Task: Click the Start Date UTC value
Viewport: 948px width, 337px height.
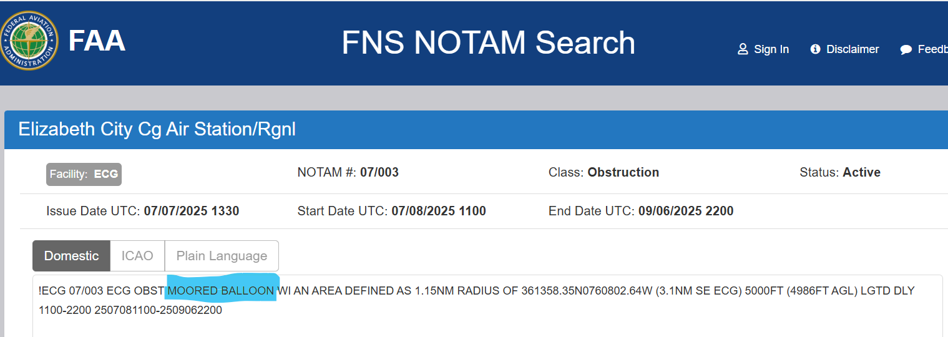Action: click(x=439, y=211)
